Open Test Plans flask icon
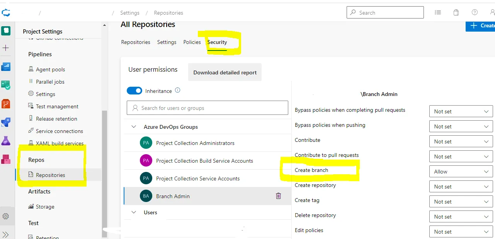Viewport: 495px width, 239px height. click(6, 141)
